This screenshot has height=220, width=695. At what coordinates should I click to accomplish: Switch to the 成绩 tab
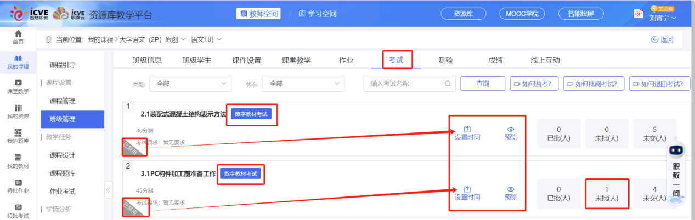tap(495, 60)
